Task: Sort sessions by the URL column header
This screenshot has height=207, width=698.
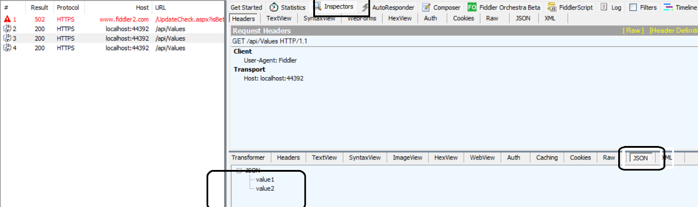Action: pyautogui.click(x=188, y=7)
